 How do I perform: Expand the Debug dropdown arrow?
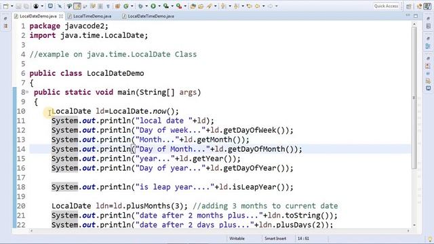click(146, 6)
